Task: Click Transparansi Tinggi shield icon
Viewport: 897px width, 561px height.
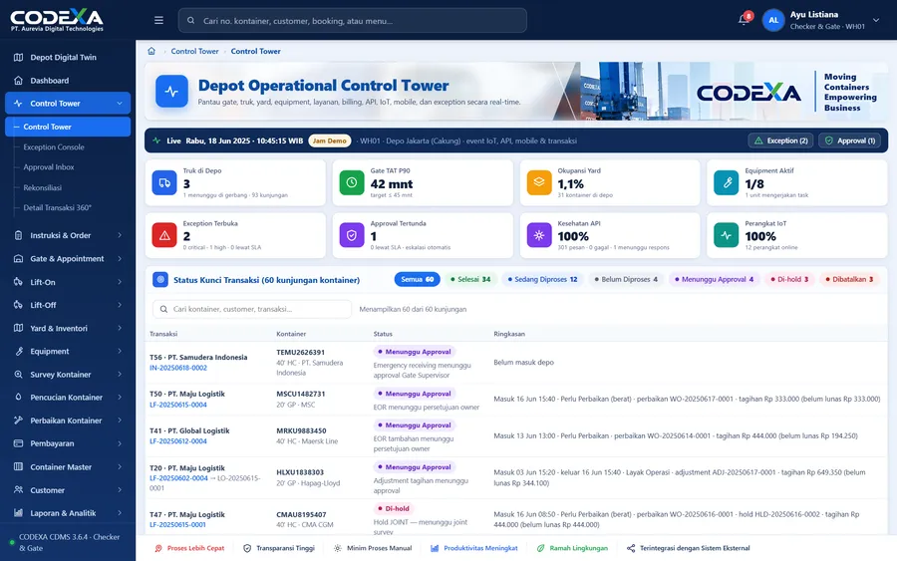Action: click(247, 548)
